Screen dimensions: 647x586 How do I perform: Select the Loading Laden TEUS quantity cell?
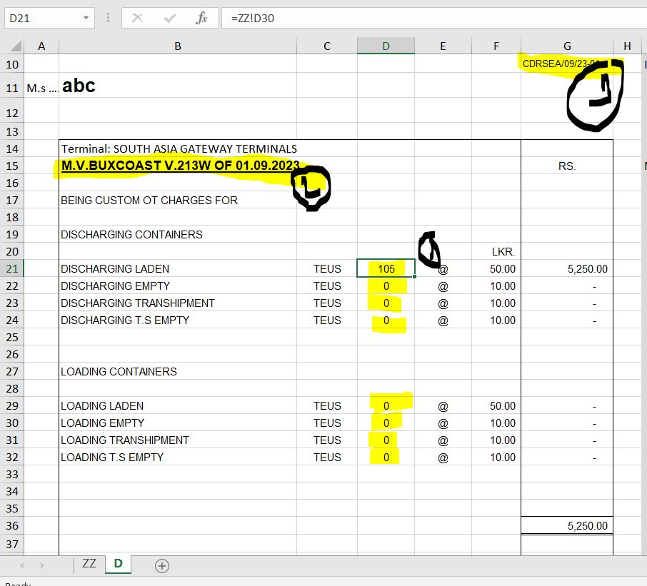pyautogui.click(x=386, y=406)
